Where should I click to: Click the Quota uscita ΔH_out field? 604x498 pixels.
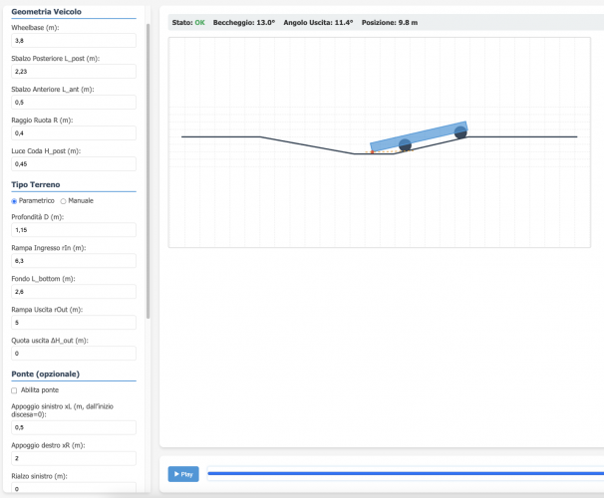click(73, 353)
